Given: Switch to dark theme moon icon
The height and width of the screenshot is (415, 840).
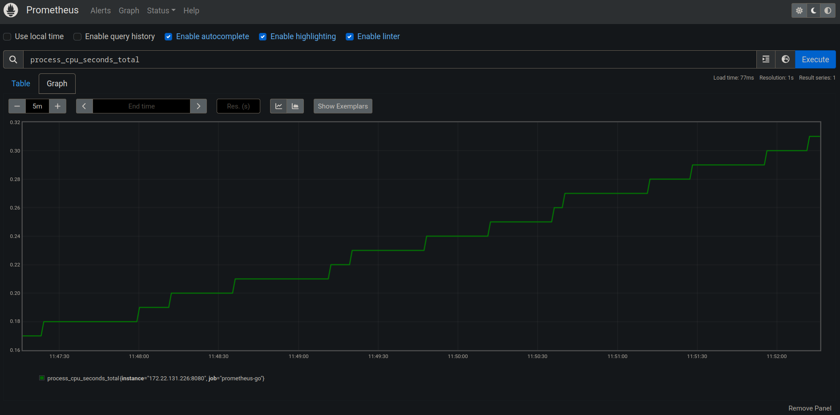Looking at the screenshot, I should tap(813, 11).
